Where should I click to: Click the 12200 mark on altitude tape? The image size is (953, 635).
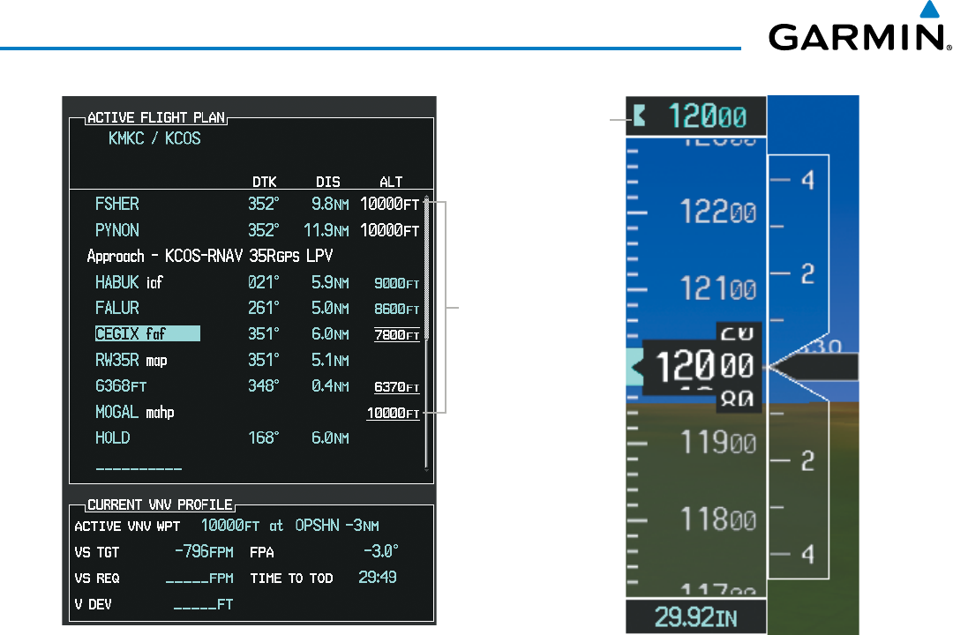pyautogui.click(x=717, y=212)
